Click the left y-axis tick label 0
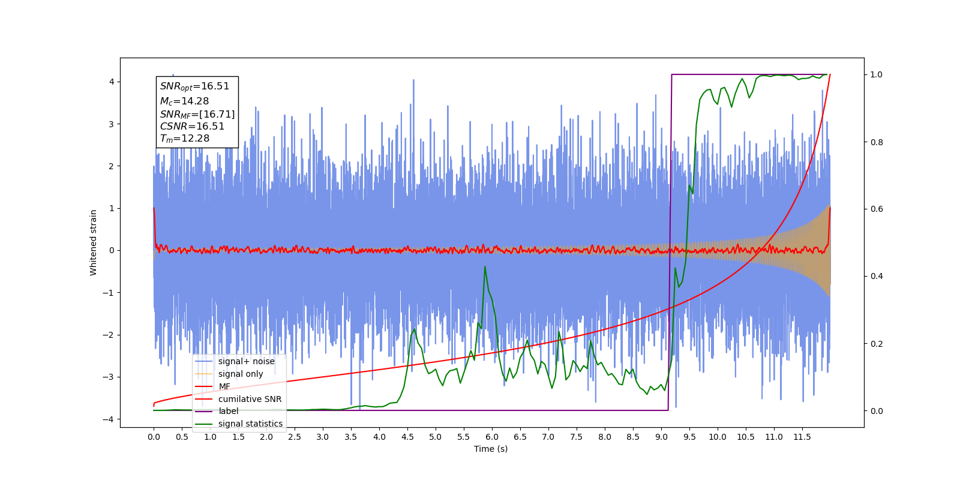This screenshot has width=960, height=480. pyautogui.click(x=112, y=250)
